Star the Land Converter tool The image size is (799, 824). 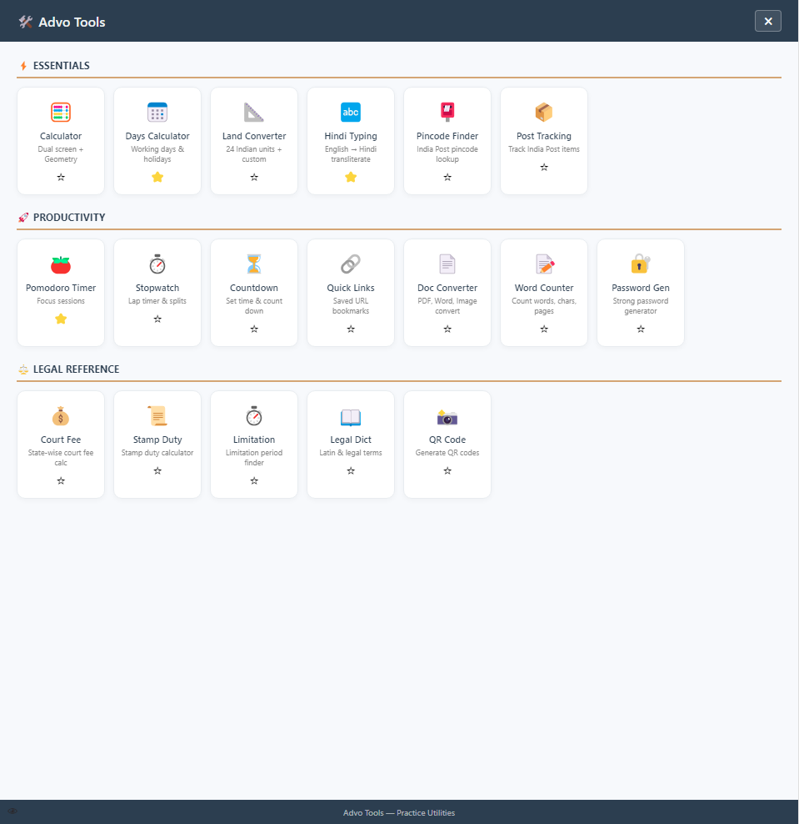point(254,178)
